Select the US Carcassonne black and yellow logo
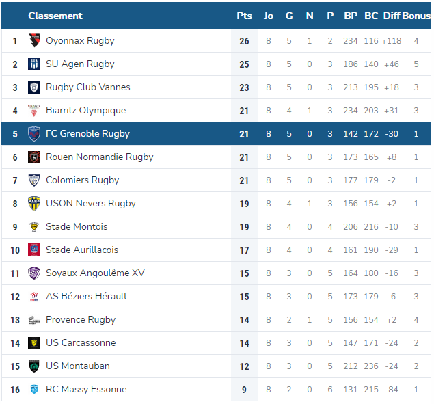The image size is (434, 404). (34, 343)
